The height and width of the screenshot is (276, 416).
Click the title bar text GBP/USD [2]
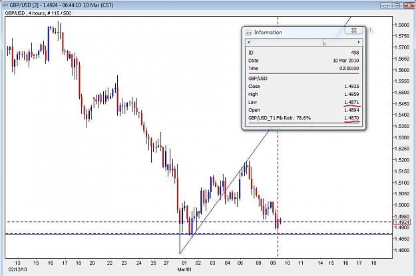[x=24, y=5]
